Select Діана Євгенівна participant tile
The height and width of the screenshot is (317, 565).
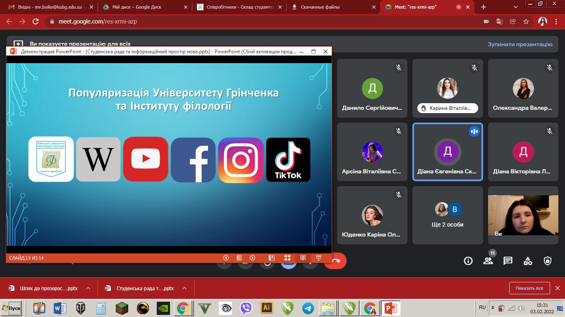[x=448, y=152]
